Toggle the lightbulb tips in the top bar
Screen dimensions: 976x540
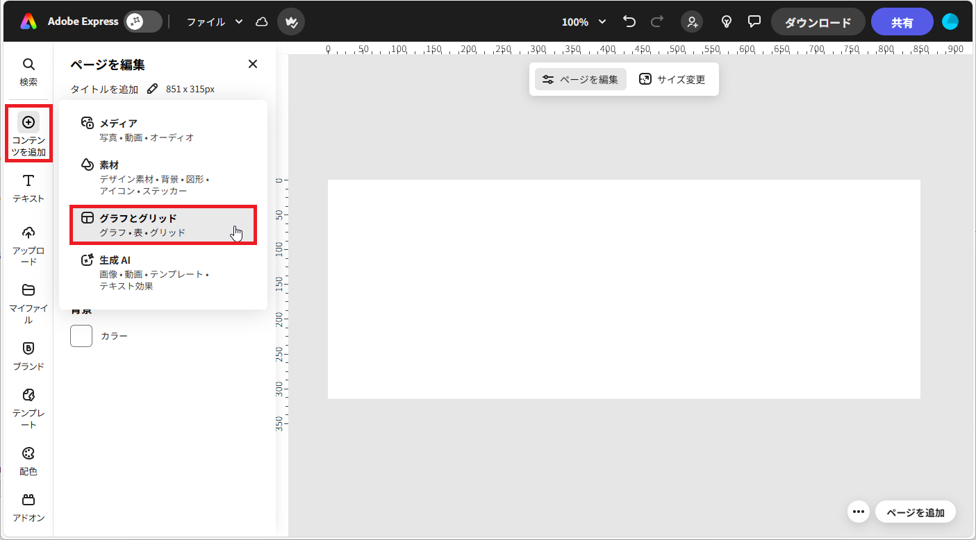point(726,22)
